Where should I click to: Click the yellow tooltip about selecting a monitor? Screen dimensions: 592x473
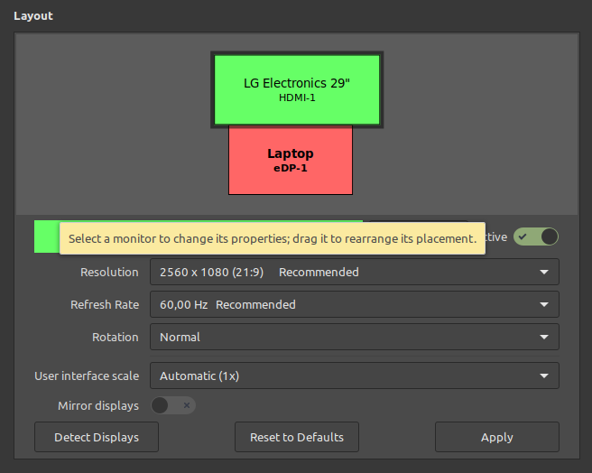272,239
